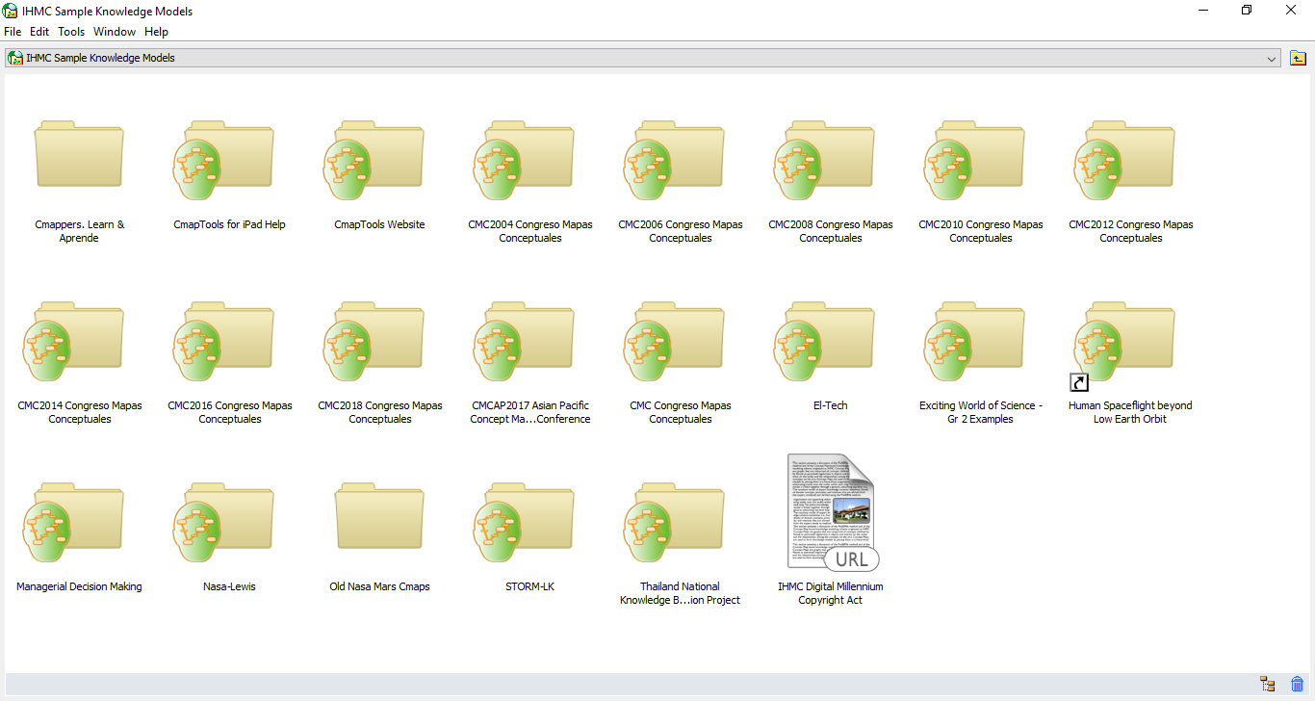Viewport: 1315px width, 701px height.
Task: Open the File menu
Action: click(x=13, y=32)
